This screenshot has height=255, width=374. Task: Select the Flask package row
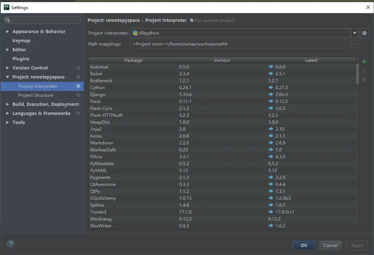coord(222,101)
